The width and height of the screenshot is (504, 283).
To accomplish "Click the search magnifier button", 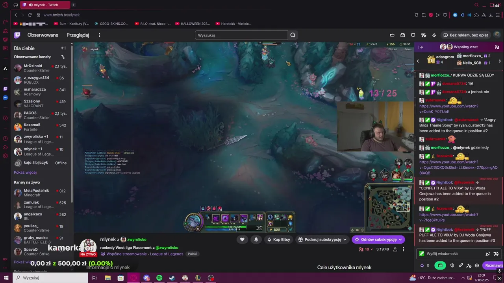I will click(293, 35).
